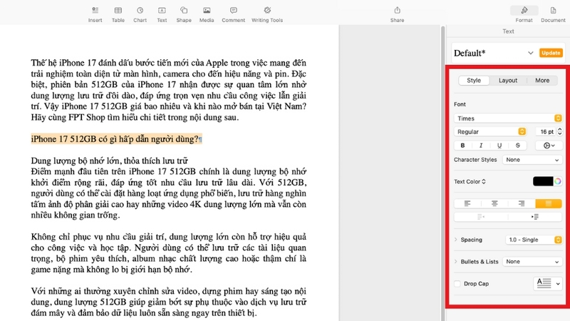Open the Character Styles dropdown
The height and width of the screenshot is (321, 570).
point(532,160)
